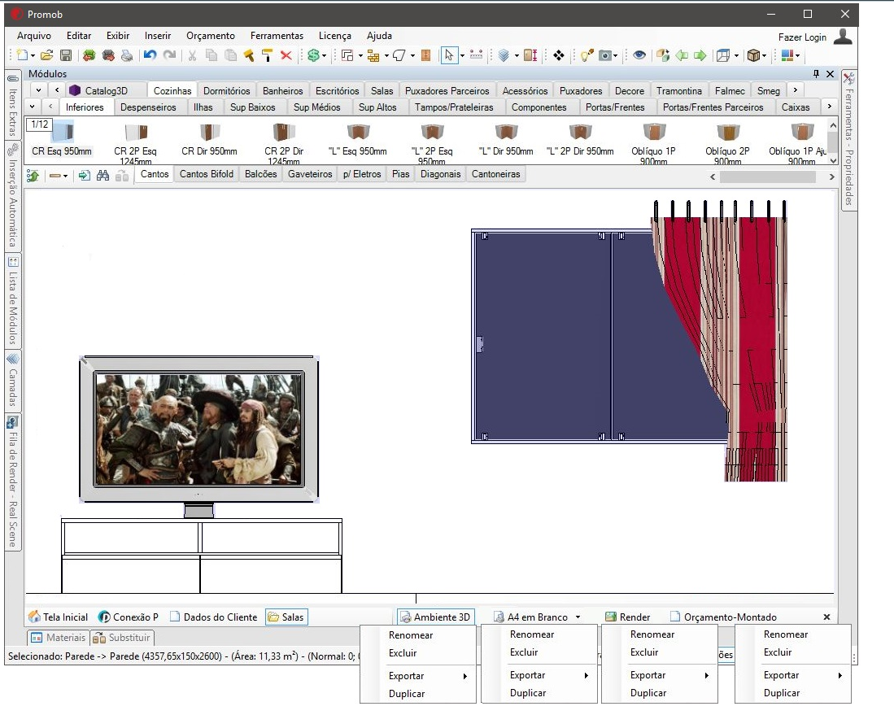894x715 pixels.
Task: Activate the arrow selection tool
Action: click(449, 55)
